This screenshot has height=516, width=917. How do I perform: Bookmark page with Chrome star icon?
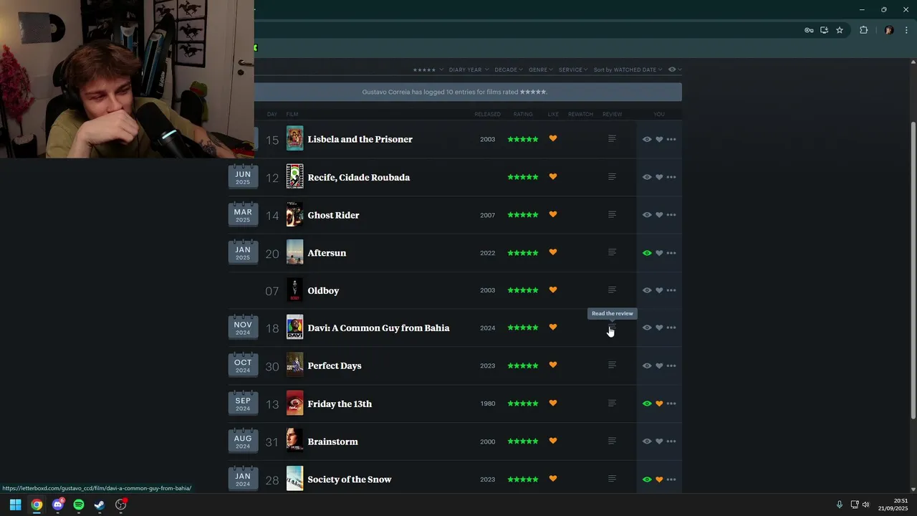click(x=840, y=30)
